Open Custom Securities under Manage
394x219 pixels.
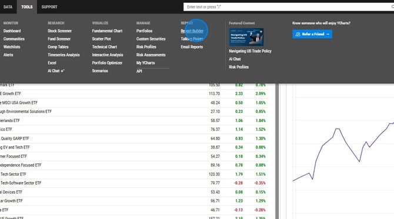tap(151, 39)
